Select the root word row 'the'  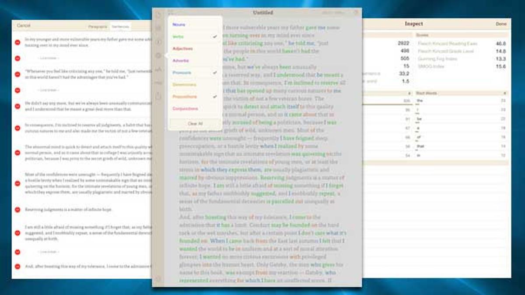coord(461,101)
